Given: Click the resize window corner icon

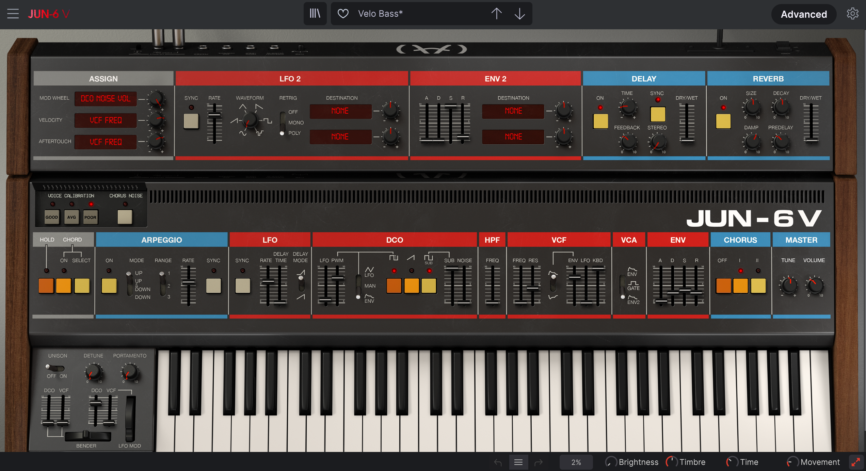Looking at the screenshot, I should [x=855, y=462].
